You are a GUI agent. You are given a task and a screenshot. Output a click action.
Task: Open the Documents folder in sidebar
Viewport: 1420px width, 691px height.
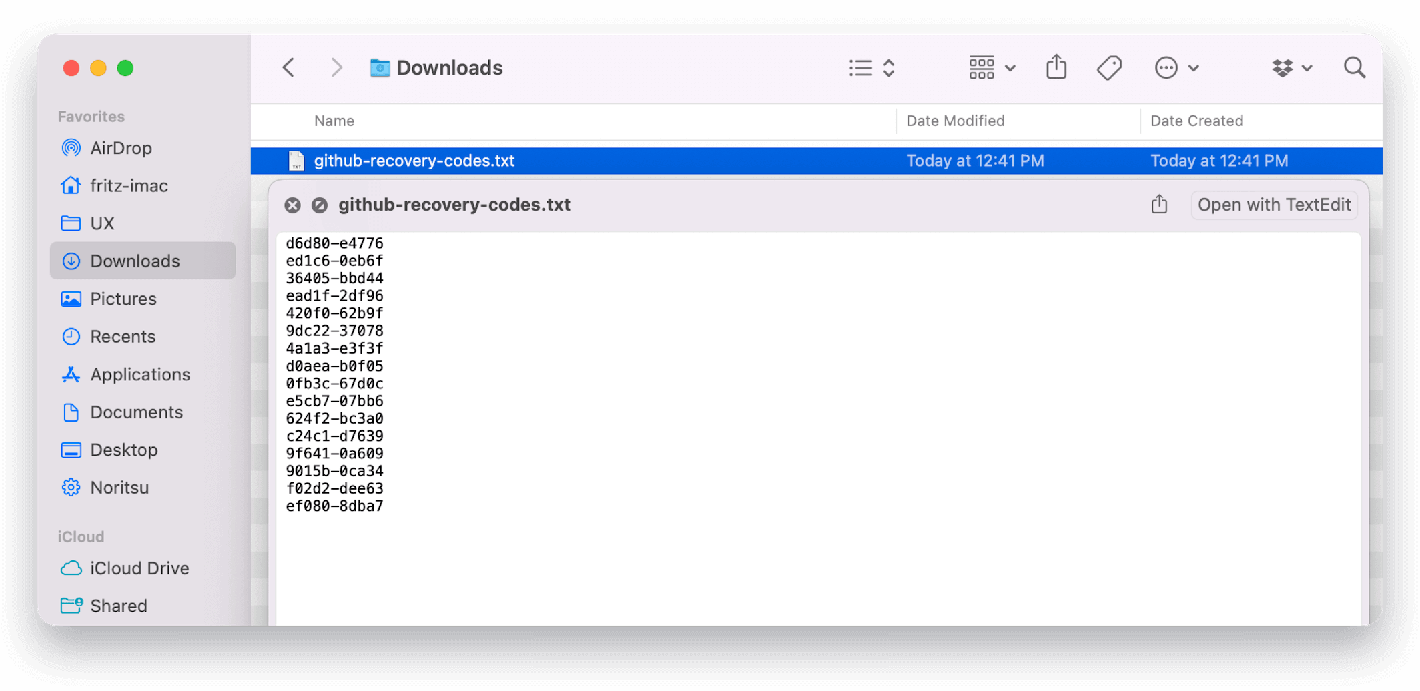click(x=136, y=412)
